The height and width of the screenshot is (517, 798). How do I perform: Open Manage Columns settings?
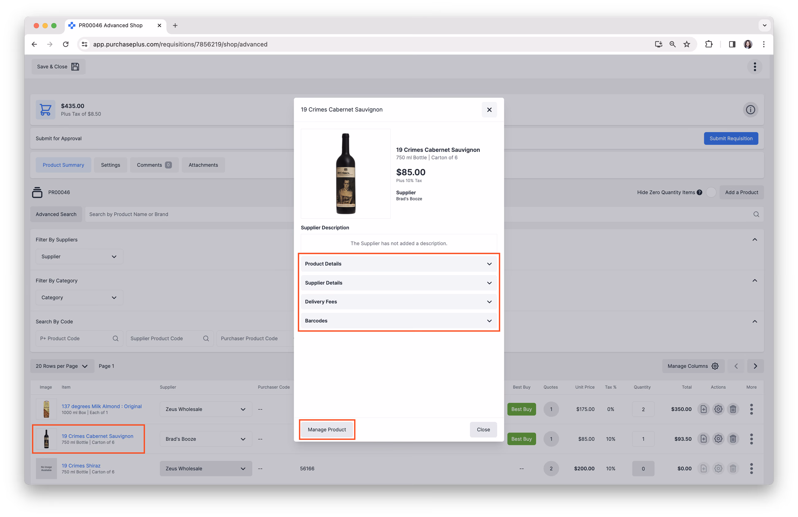click(693, 366)
